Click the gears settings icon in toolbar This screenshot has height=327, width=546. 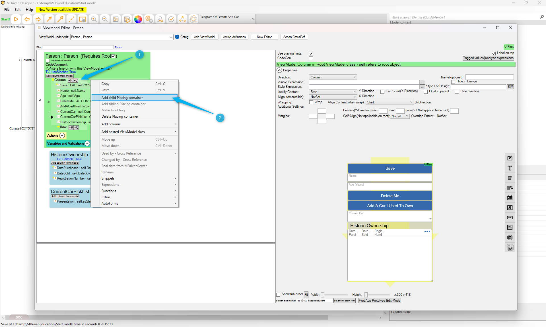pyautogui.click(x=149, y=19)
